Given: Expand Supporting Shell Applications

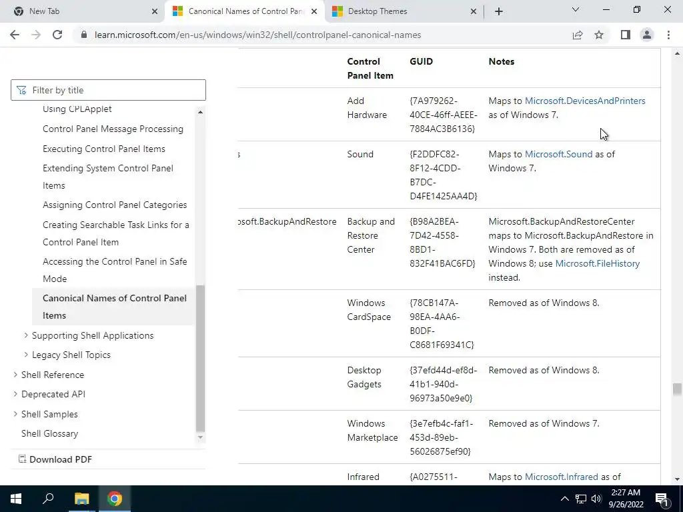Looking at the screenshot, I should coord(26,335).
